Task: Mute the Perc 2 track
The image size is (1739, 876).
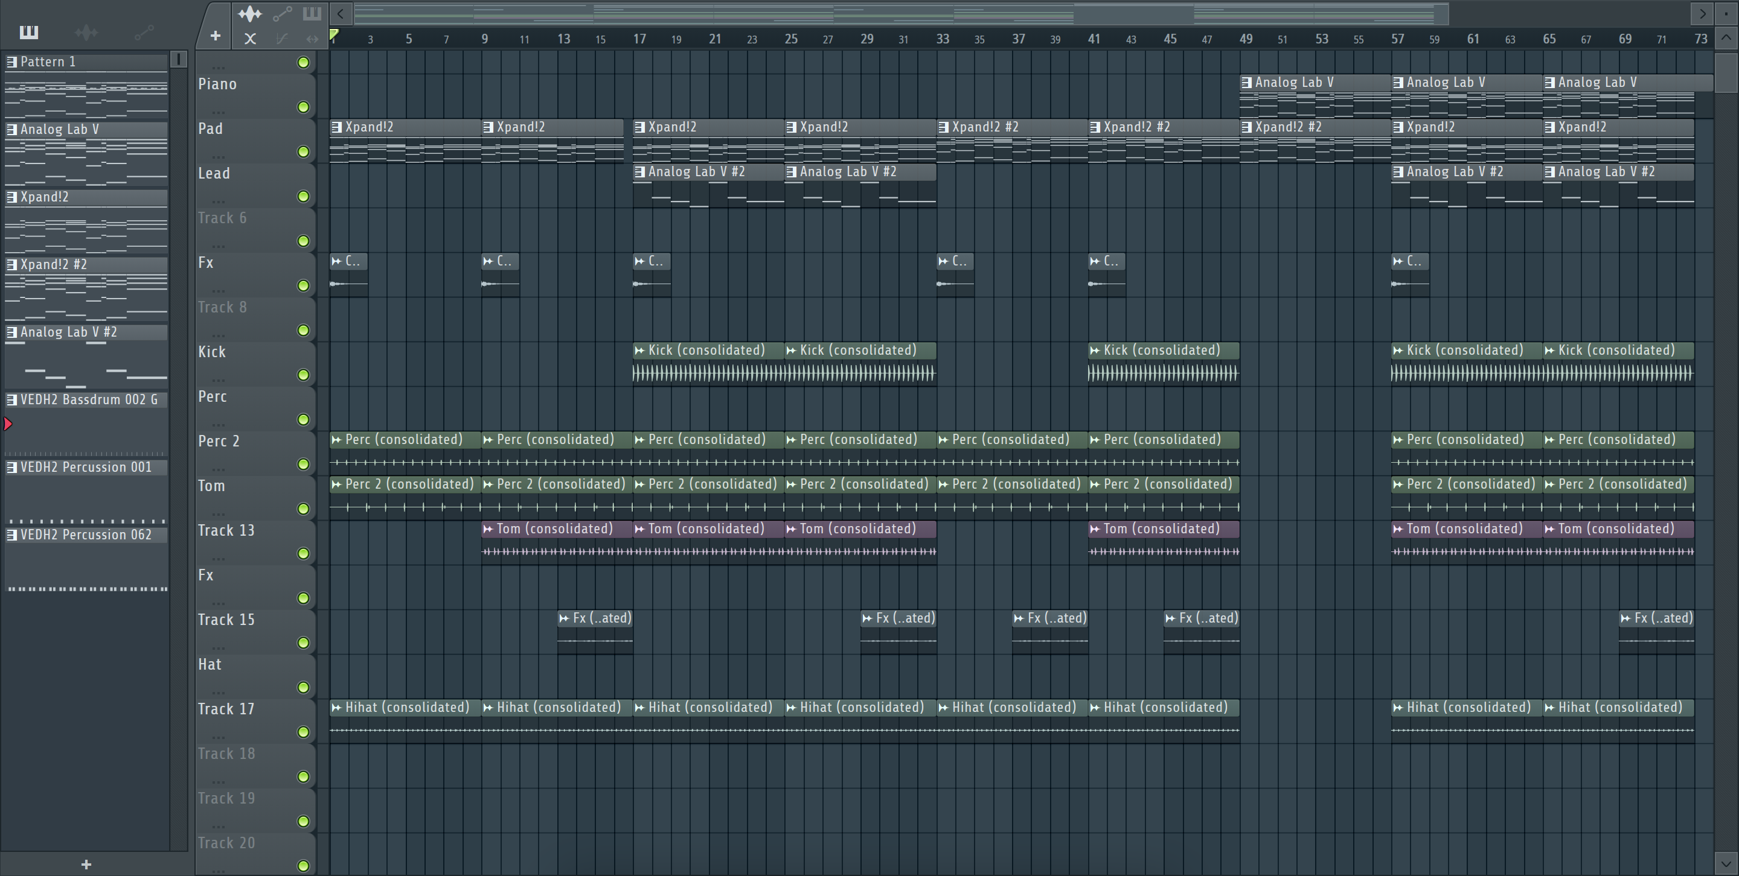Action: point(303,464)
